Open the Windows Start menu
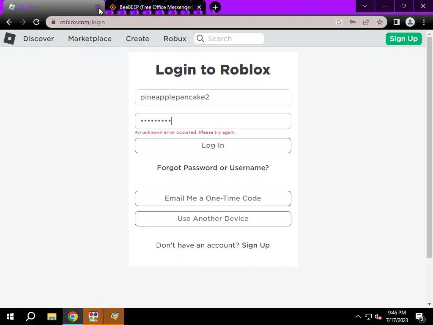The image size is (433, 325). pyautogui.click(x=10, y=317)
